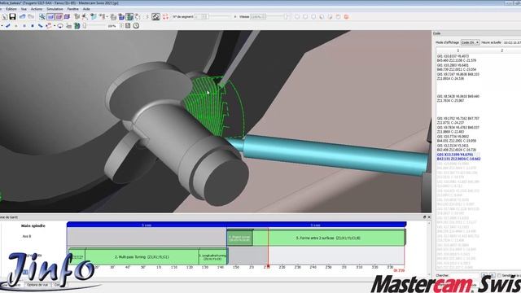Click the blue bucket machine icon
Viewport: 521px width, 293px height.
121,16
